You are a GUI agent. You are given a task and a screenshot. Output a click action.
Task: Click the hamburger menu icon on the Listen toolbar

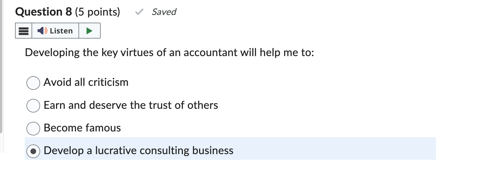click(24, 31)
